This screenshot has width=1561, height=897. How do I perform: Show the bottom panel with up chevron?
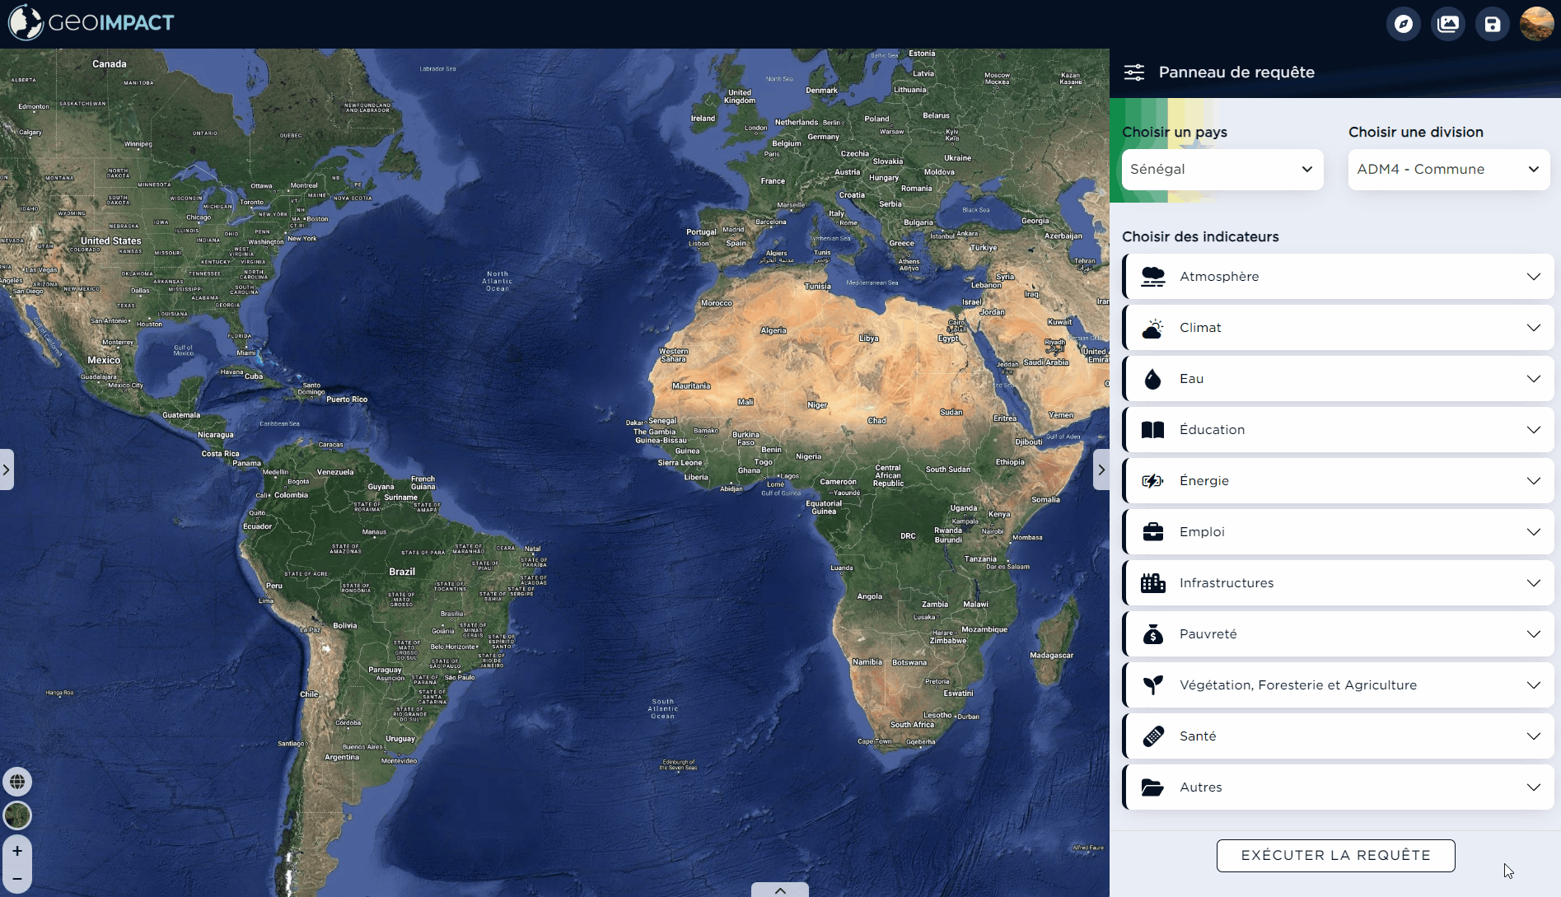click(779, 890)
